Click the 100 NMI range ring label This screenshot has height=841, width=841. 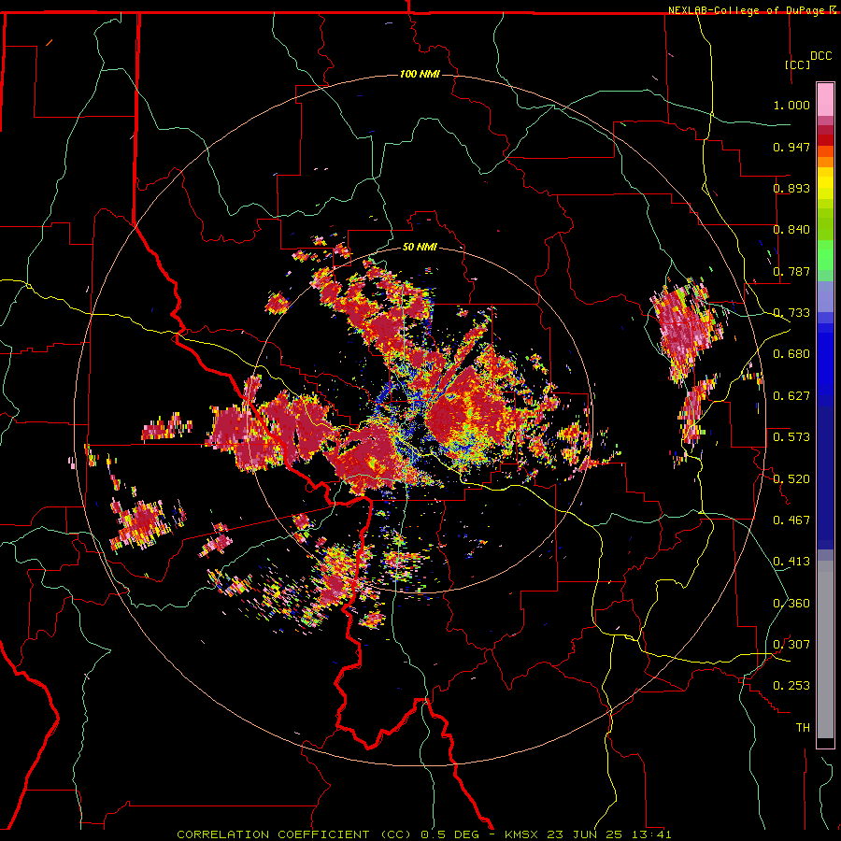click(420, 74)
